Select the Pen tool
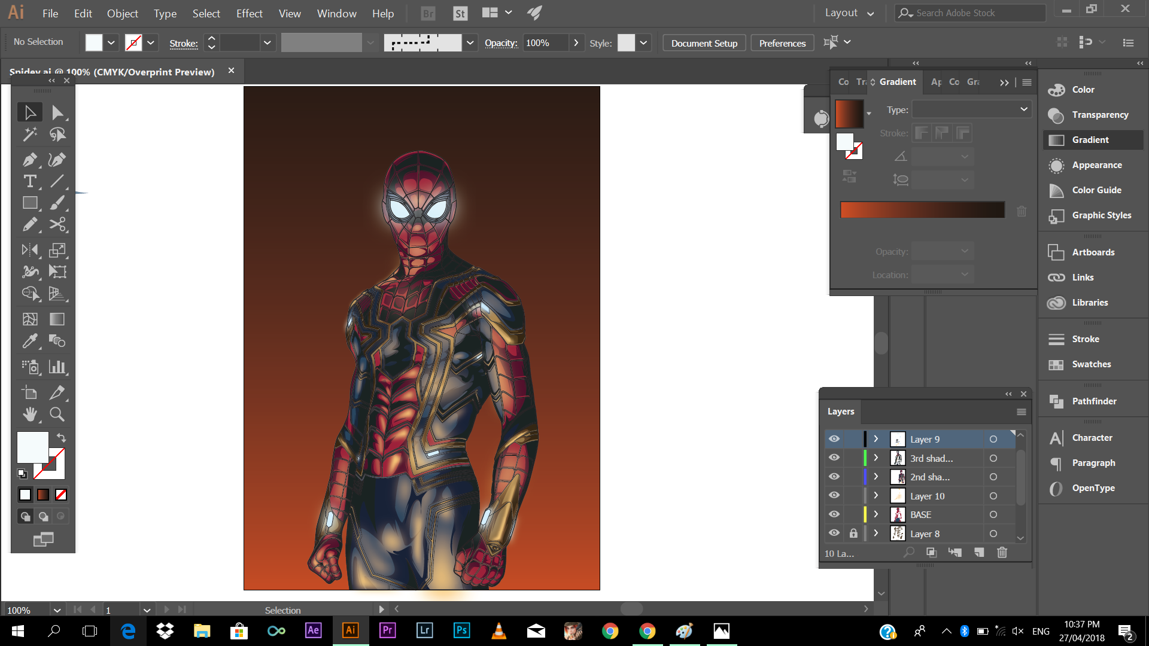 pos(30,160)
